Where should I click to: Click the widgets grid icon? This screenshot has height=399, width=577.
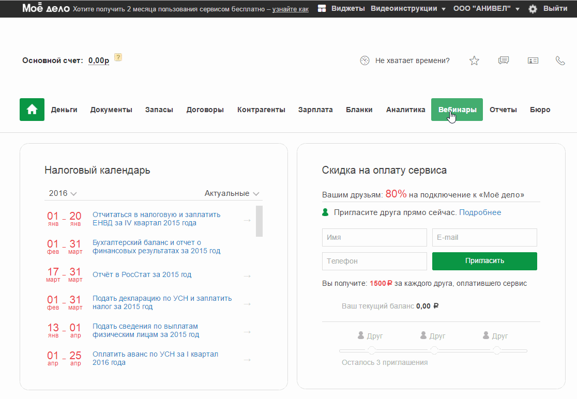click(322, 8)
